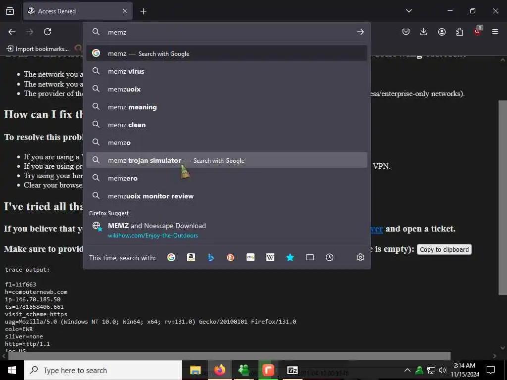Screen dimensions: 507x380
Task: Open the uBlock Origin extension icon
Action: [x=478, y=32]
